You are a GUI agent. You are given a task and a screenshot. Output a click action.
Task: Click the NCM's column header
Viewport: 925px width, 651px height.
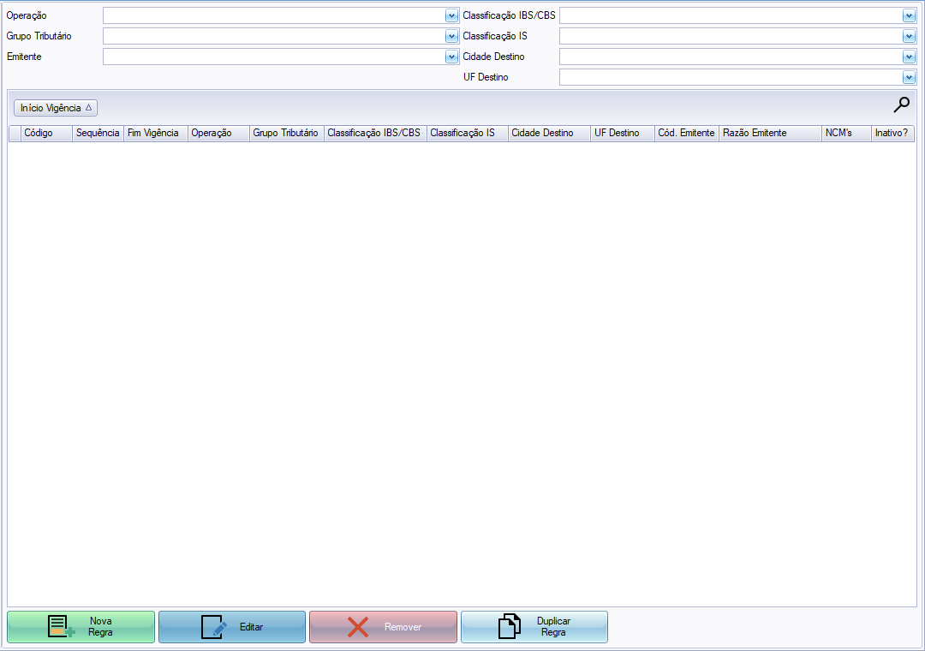[x=844, y=133]
